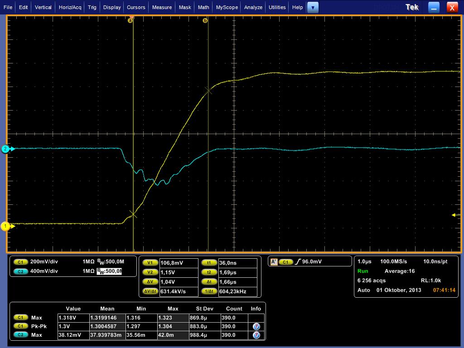Click the highlighted BW:500,0M field for C2
464x348 pixels.
(109, 271)
